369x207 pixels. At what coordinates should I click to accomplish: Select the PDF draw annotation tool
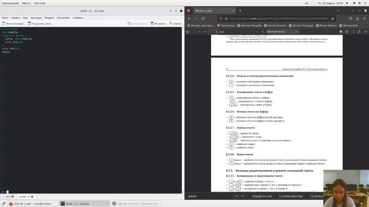[359, 32]
